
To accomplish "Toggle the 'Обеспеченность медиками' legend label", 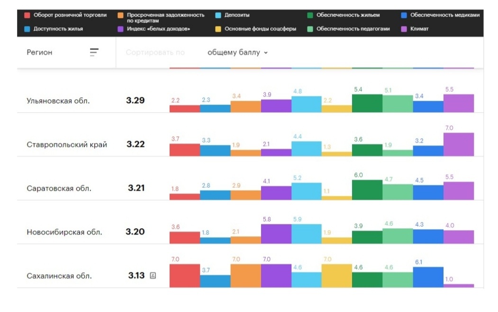I will click(x=445, y=15).
